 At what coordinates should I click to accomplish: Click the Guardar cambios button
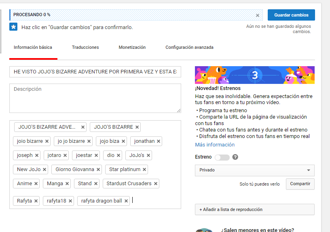coord(291,15)
